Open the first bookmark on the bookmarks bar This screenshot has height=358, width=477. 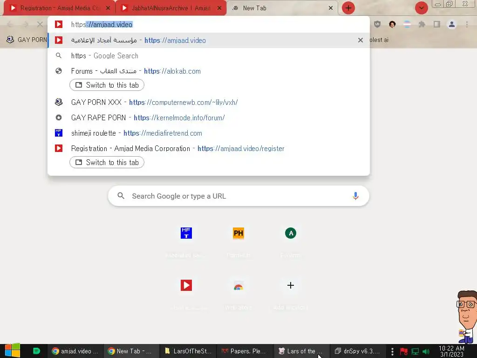[27, 40]
